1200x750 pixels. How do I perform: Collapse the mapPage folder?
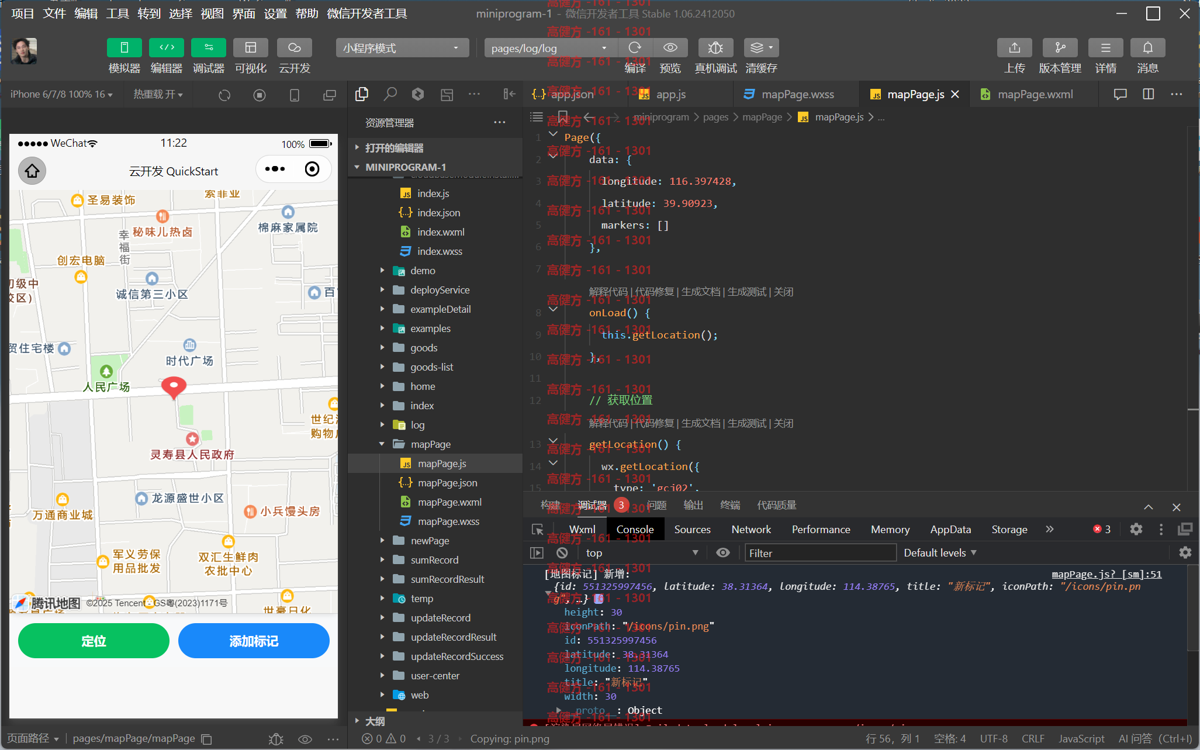pyautogui.click(x=430, y=444)
